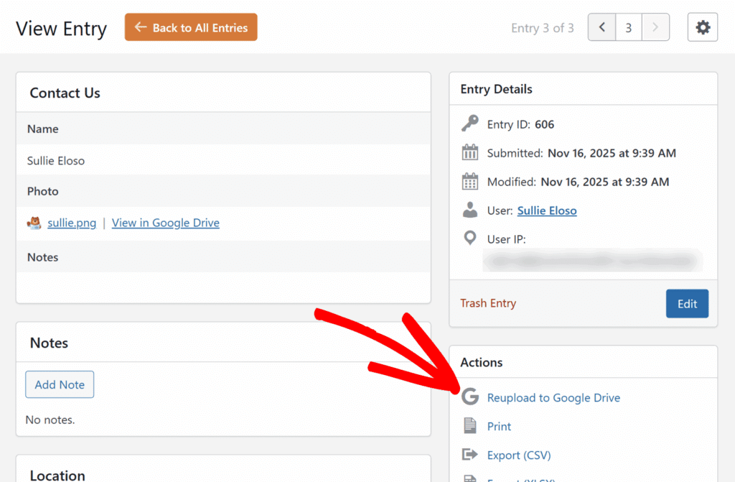This screenshot has width=735, height=482.
Task: Click the person icon beside User
Action: (x=470, y=210)
